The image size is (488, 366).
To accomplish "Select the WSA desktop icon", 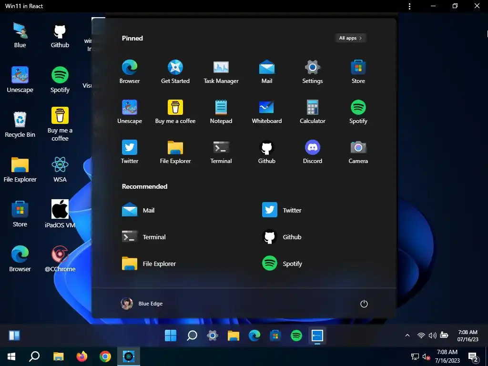I will point(60,170).
